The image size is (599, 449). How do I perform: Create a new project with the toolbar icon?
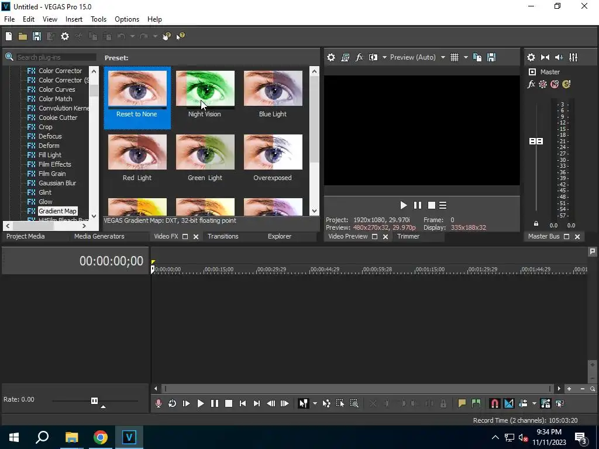9,36
